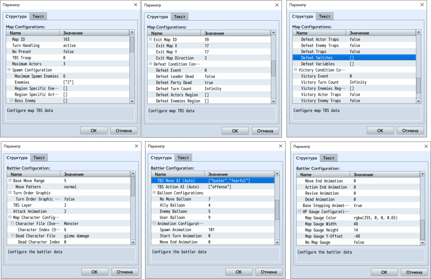Select the No Preset row
This screenshot has height=279, width=431.
68,52
